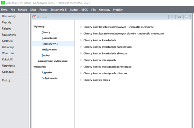Viewport: 194px width, 128px height.
Task: Open Deklaracje in the sidebar
Action: pyautogui.click(x=8, y=47)
